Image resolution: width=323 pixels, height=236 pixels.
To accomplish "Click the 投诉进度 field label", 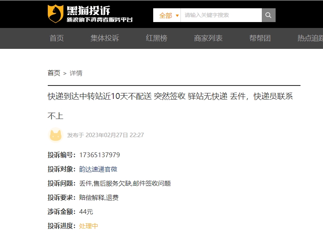I will pyautogui.click(x=62, y=226).
